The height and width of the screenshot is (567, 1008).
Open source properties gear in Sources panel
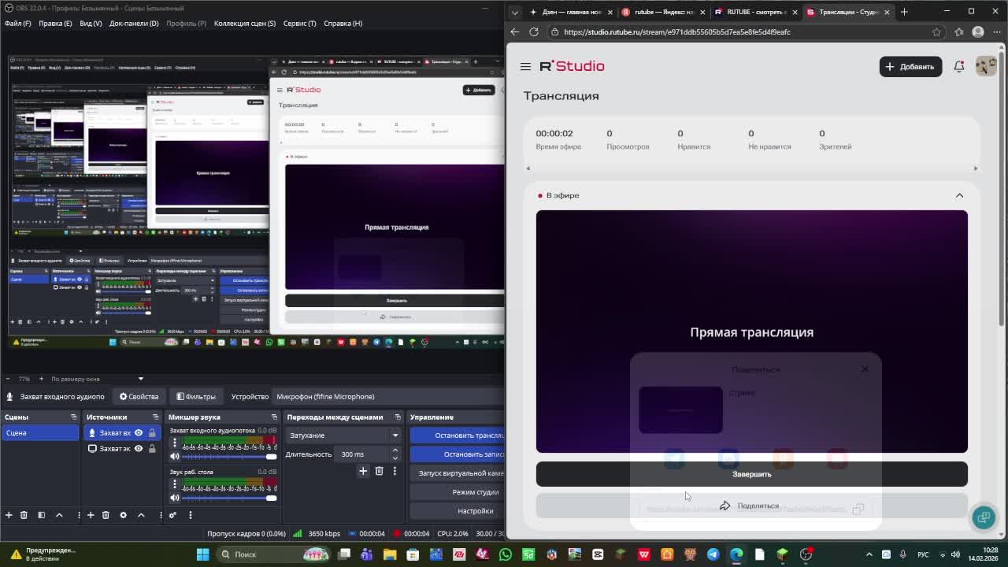(x=123, y=515)
